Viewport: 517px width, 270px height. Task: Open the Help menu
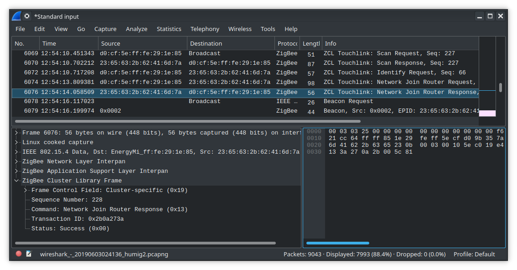pos(291,29)
